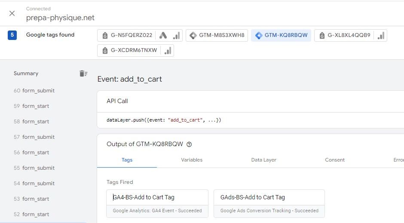Click the clear events list icon

pyautogui.click(x=83, y=73)
